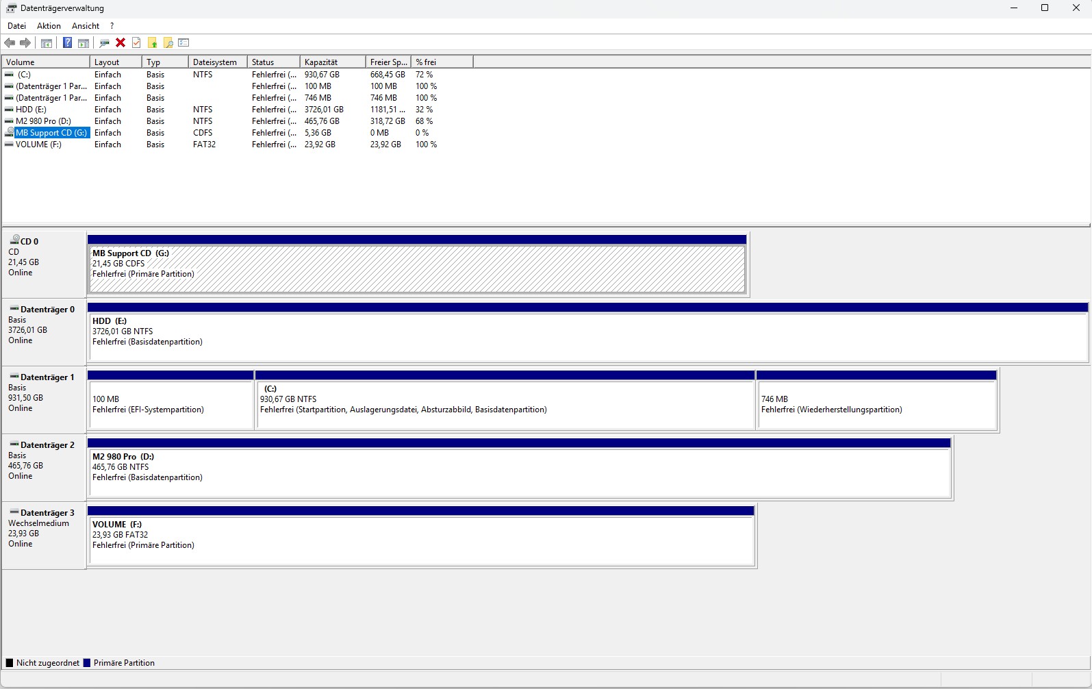Toggle the action pane toolbar icon

tap(84, 43)
